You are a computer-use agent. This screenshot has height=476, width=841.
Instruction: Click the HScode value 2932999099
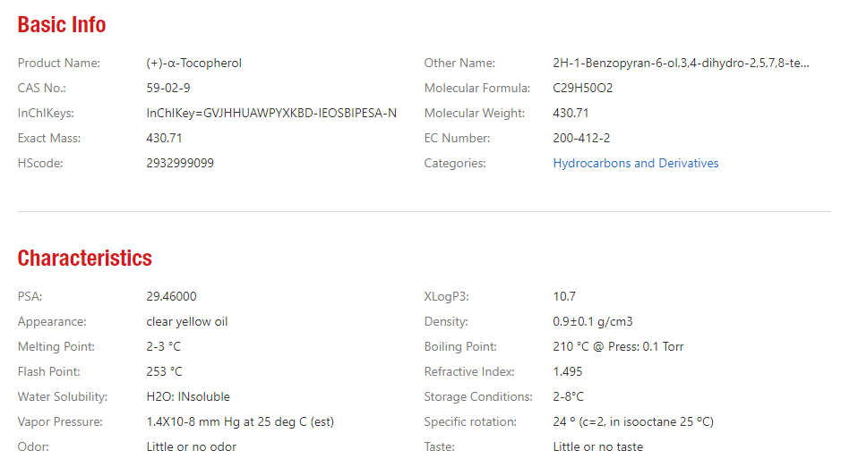coord(180,164)
